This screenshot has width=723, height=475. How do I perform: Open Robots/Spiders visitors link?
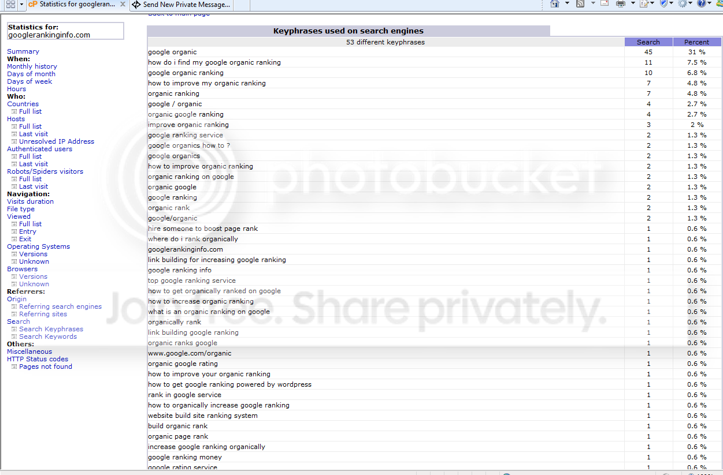[x=45, y=171]
